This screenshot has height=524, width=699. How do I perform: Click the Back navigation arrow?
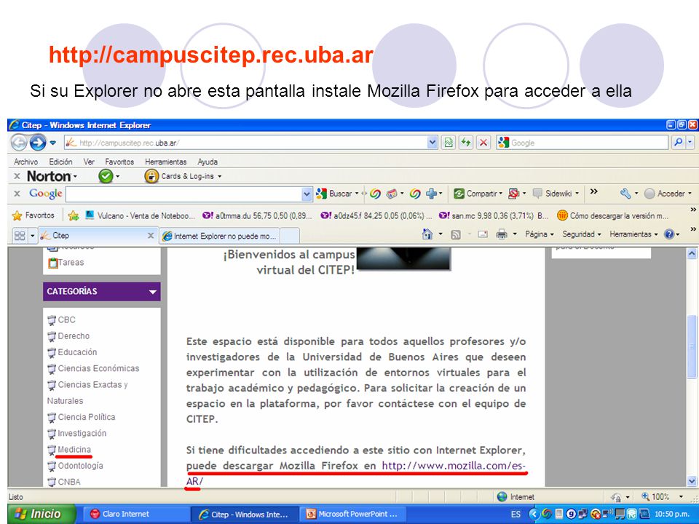(x=19, y=143)
